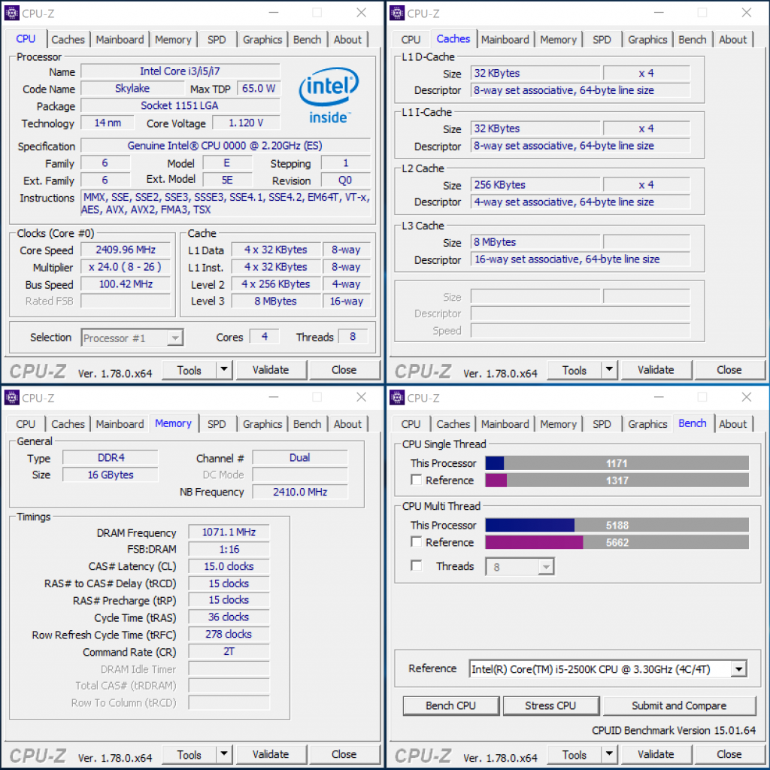Minimize the CPU-Z window showing the Bench tab
This screenshot has width=770, height=770.
click(x=659, y=397)
